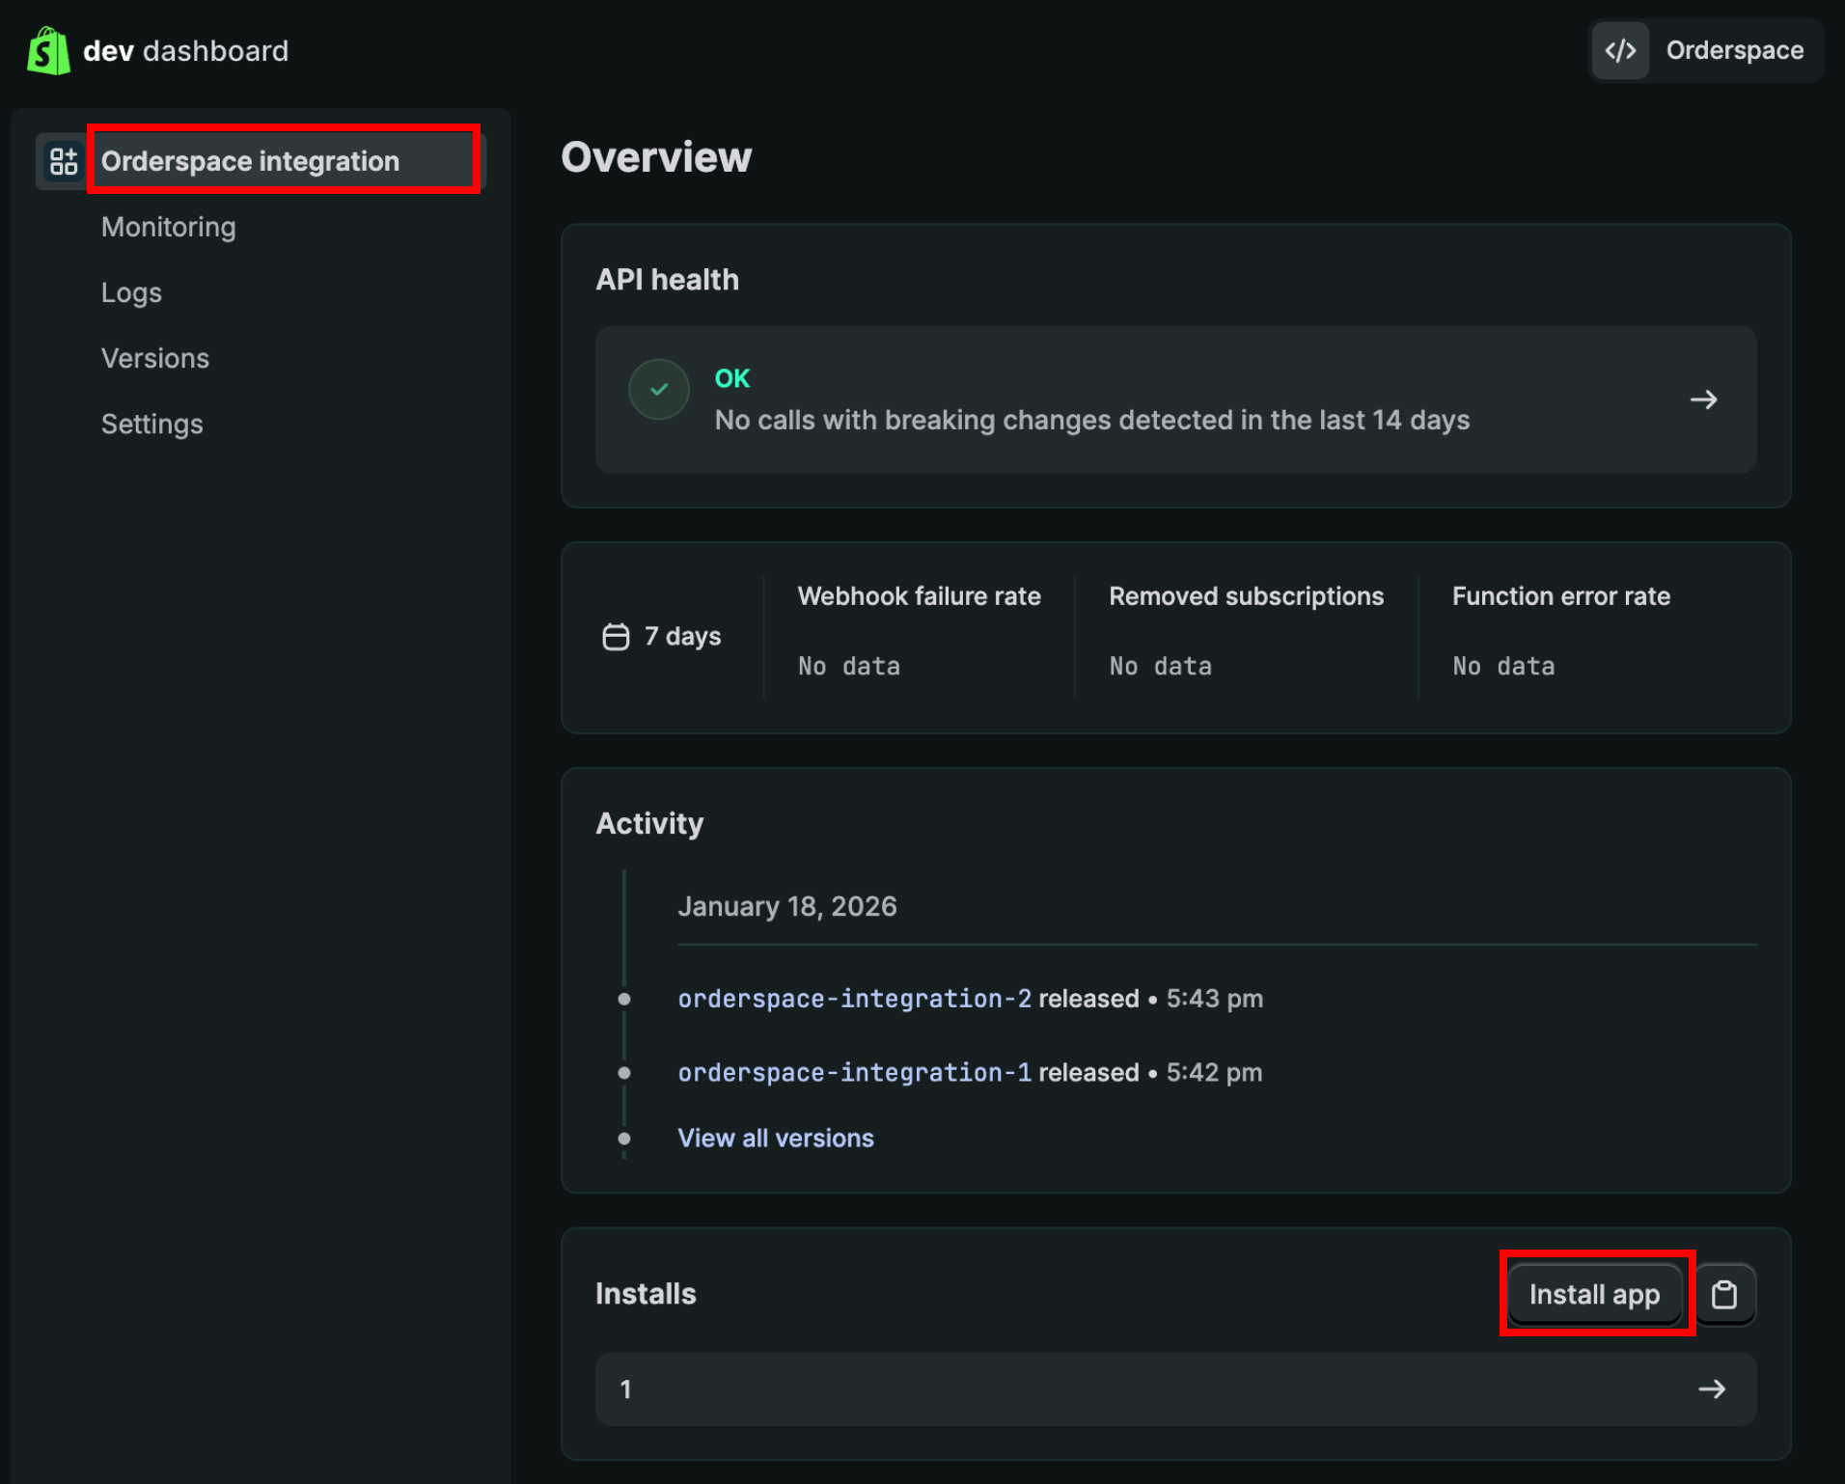This screenshot has height=1484, width=1845.
Task: Click the green OK checkmark icon
Action: point(659,390)
